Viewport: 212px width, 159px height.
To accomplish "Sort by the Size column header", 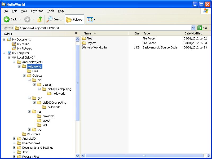I will [135, 33].
